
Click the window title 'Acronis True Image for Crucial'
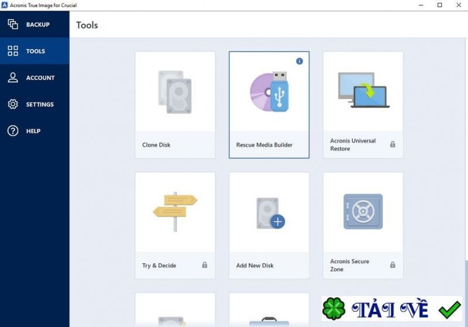click(43, 5)
